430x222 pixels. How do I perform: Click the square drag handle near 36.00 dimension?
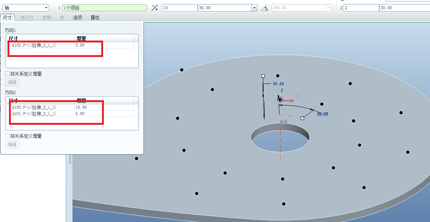302,118
